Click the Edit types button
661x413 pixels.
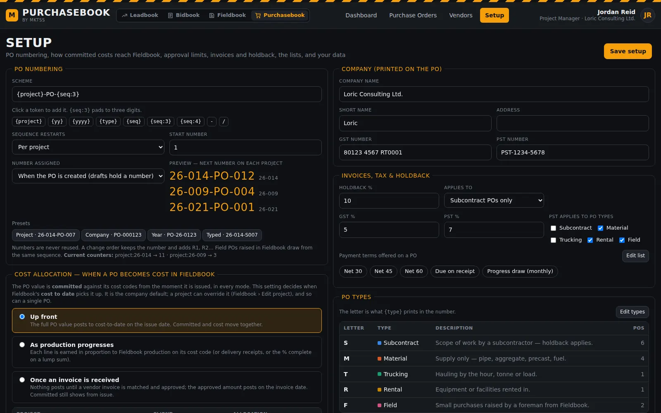coord(632,312)
